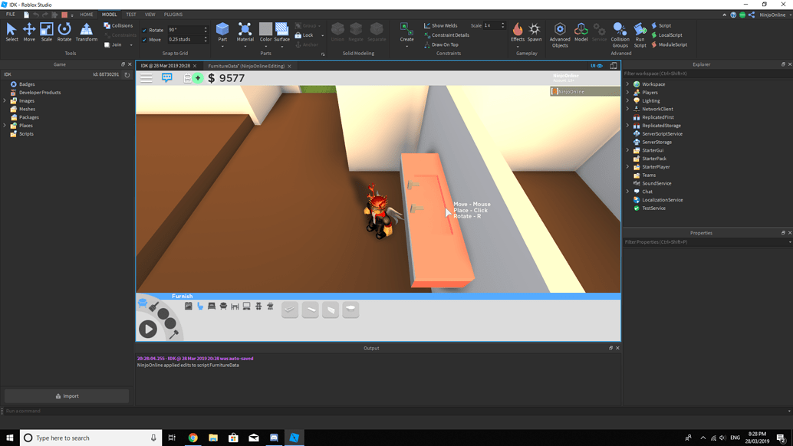Insert a new ModuleScript
This screenshot has width=793, height=446.
669,44
